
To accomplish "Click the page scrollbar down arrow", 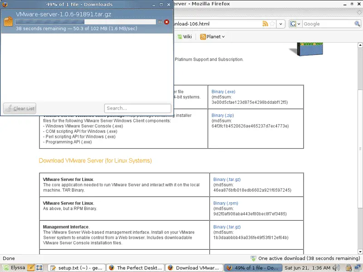I will (360, 252).
